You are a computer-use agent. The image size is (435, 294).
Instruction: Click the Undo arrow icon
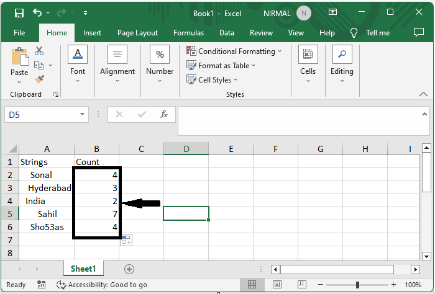pos(38,13)
